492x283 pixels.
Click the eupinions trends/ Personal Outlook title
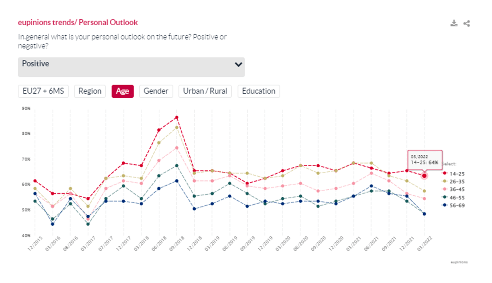(x=78, y=22)
